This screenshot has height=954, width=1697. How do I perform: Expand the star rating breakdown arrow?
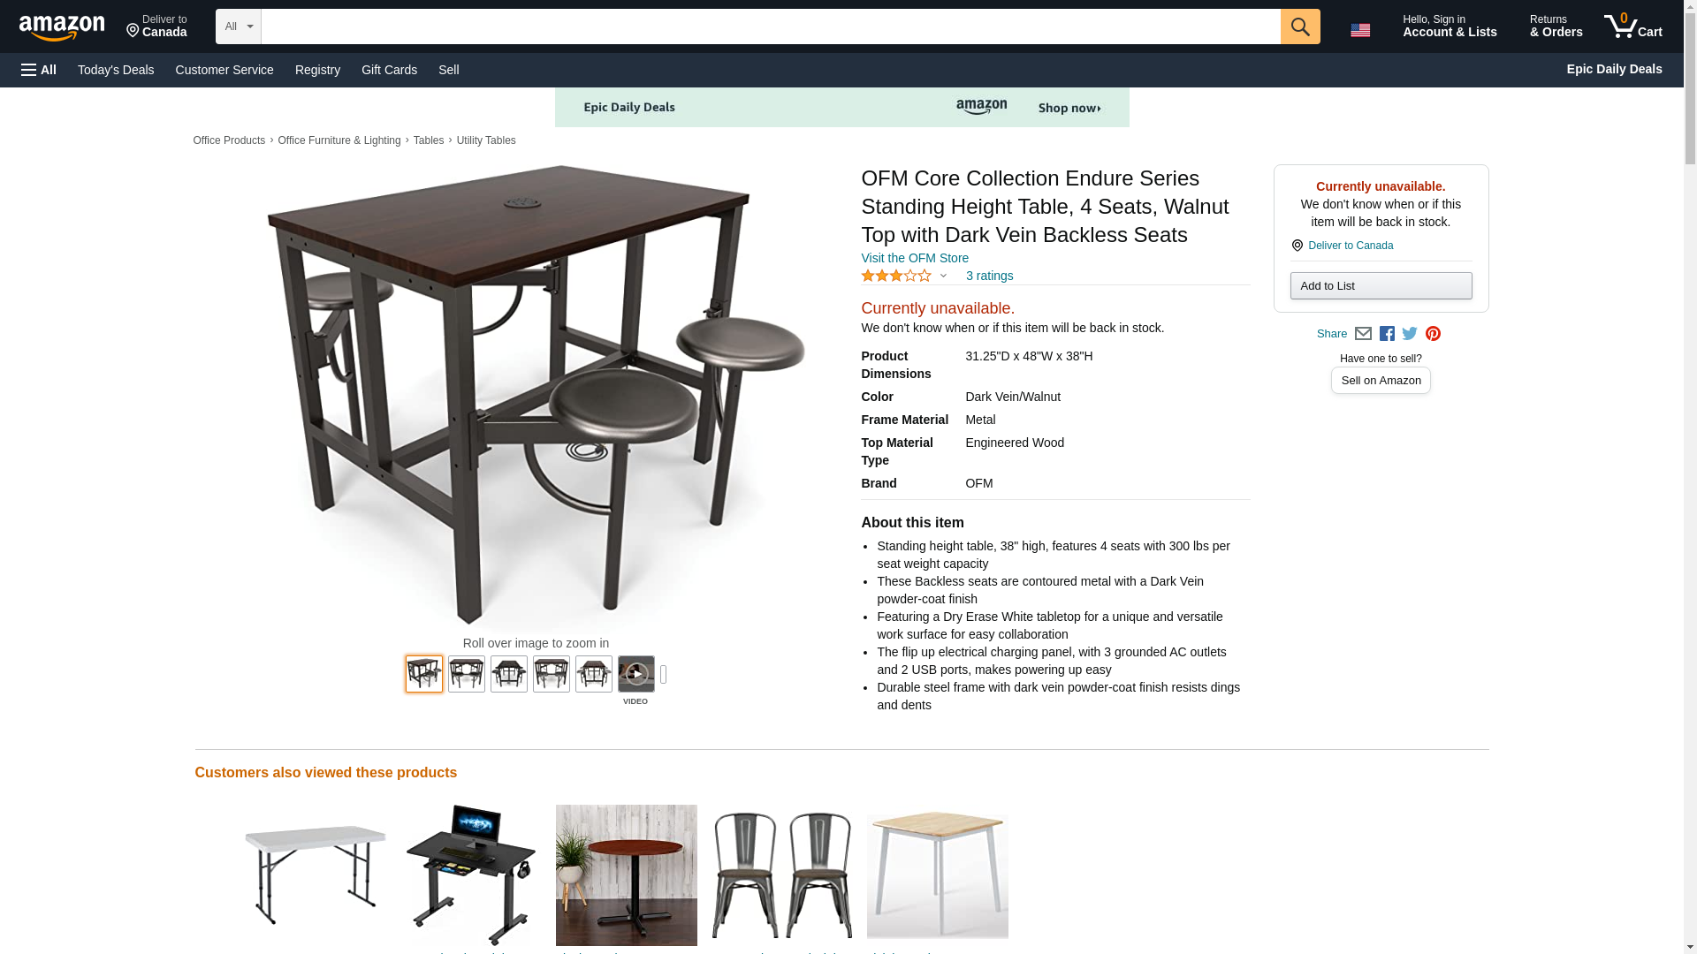coord(943,276)
